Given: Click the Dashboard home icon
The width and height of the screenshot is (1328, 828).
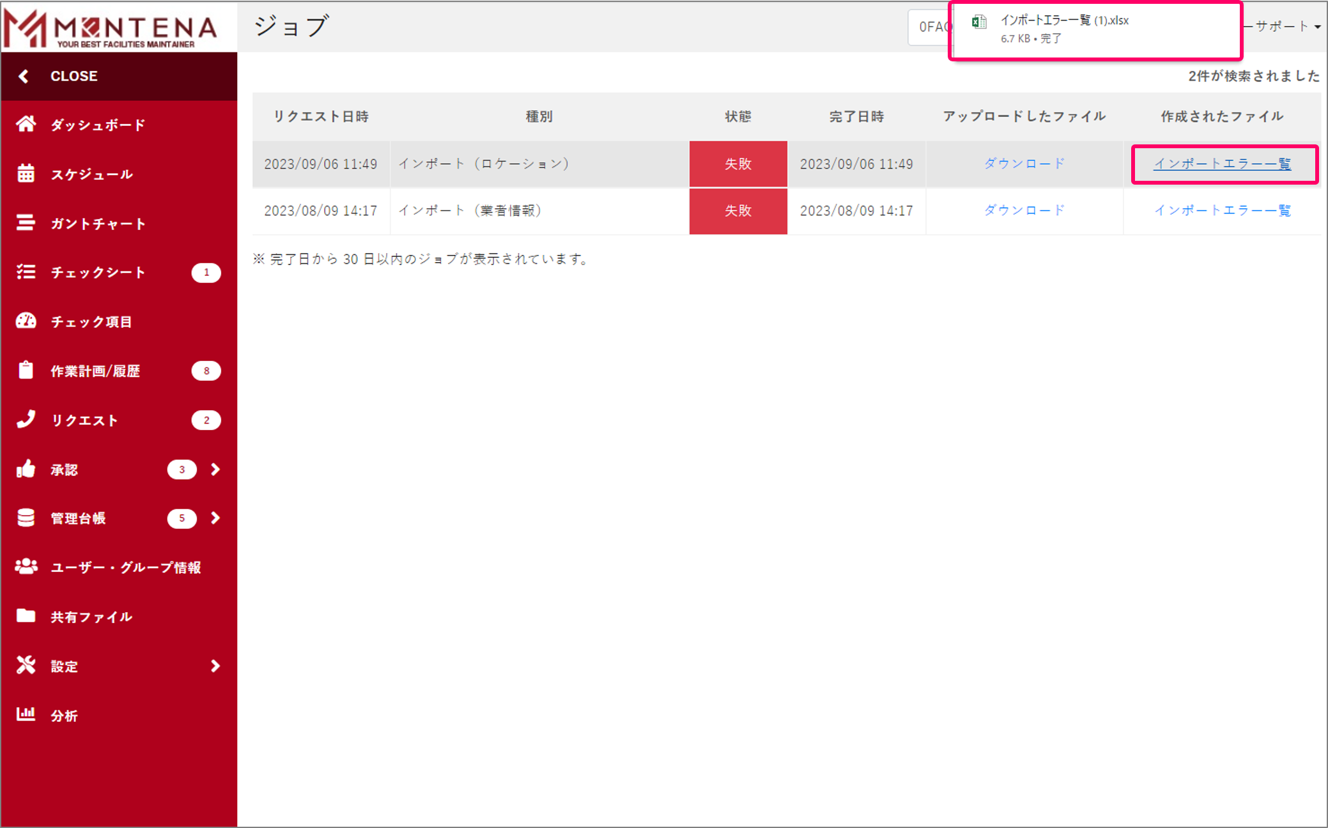Looking at the screenshot, I should tap(26, 124).
